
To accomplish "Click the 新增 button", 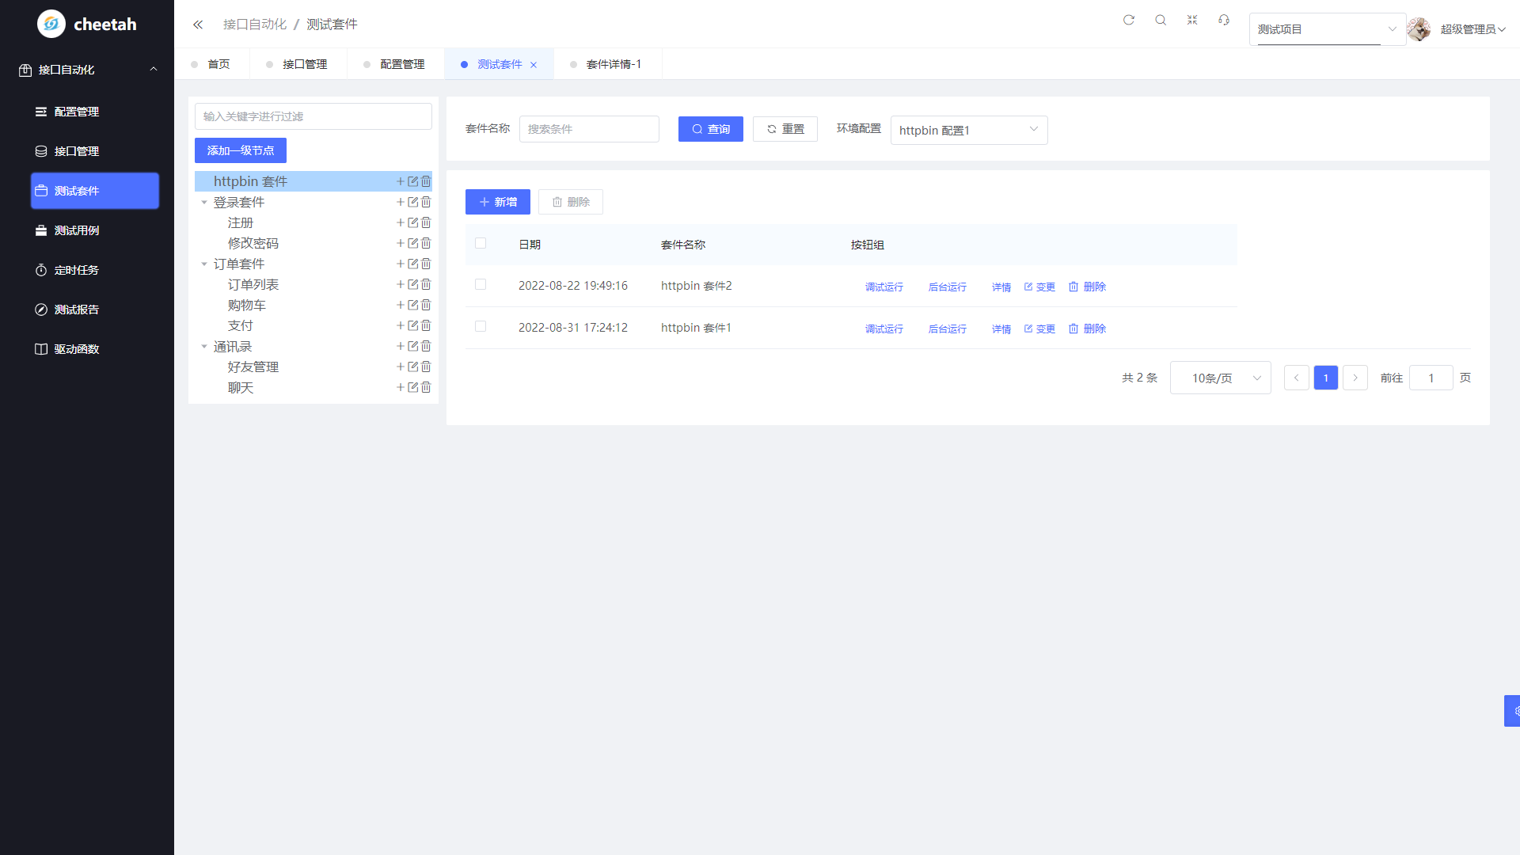I will [x=498, y=202].
